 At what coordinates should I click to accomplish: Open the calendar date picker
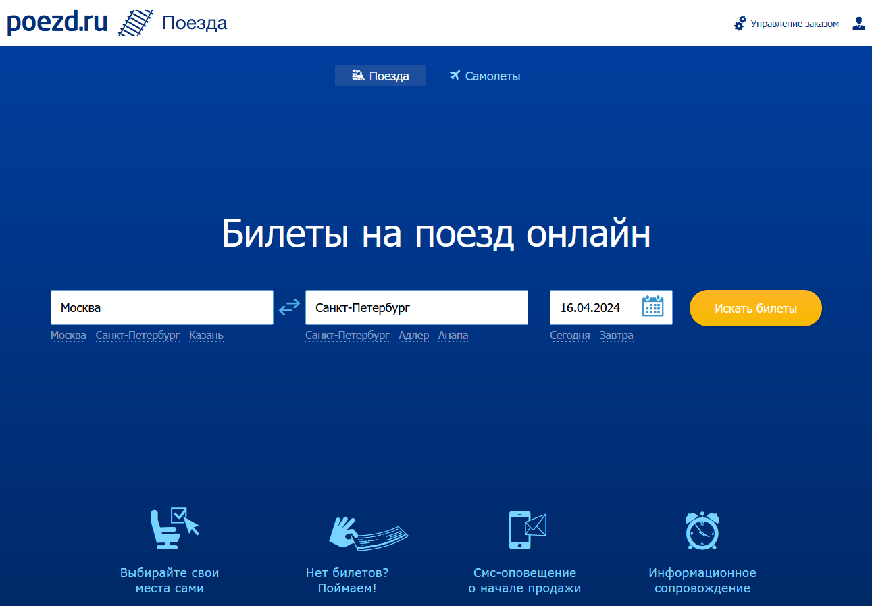coord(653,306)
